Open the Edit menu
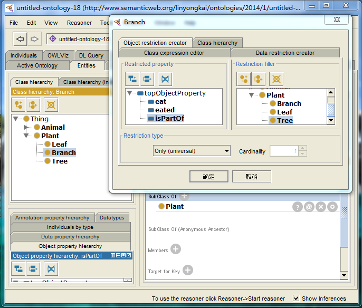The image size is (362, 308). coord(31,23)
